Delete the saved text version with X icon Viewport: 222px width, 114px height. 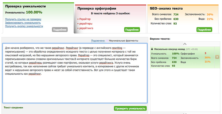[217, 57]
